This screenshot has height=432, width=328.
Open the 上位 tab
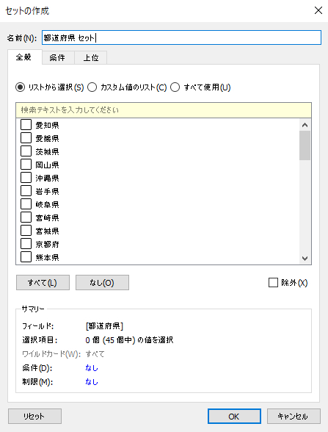[91, 57]
